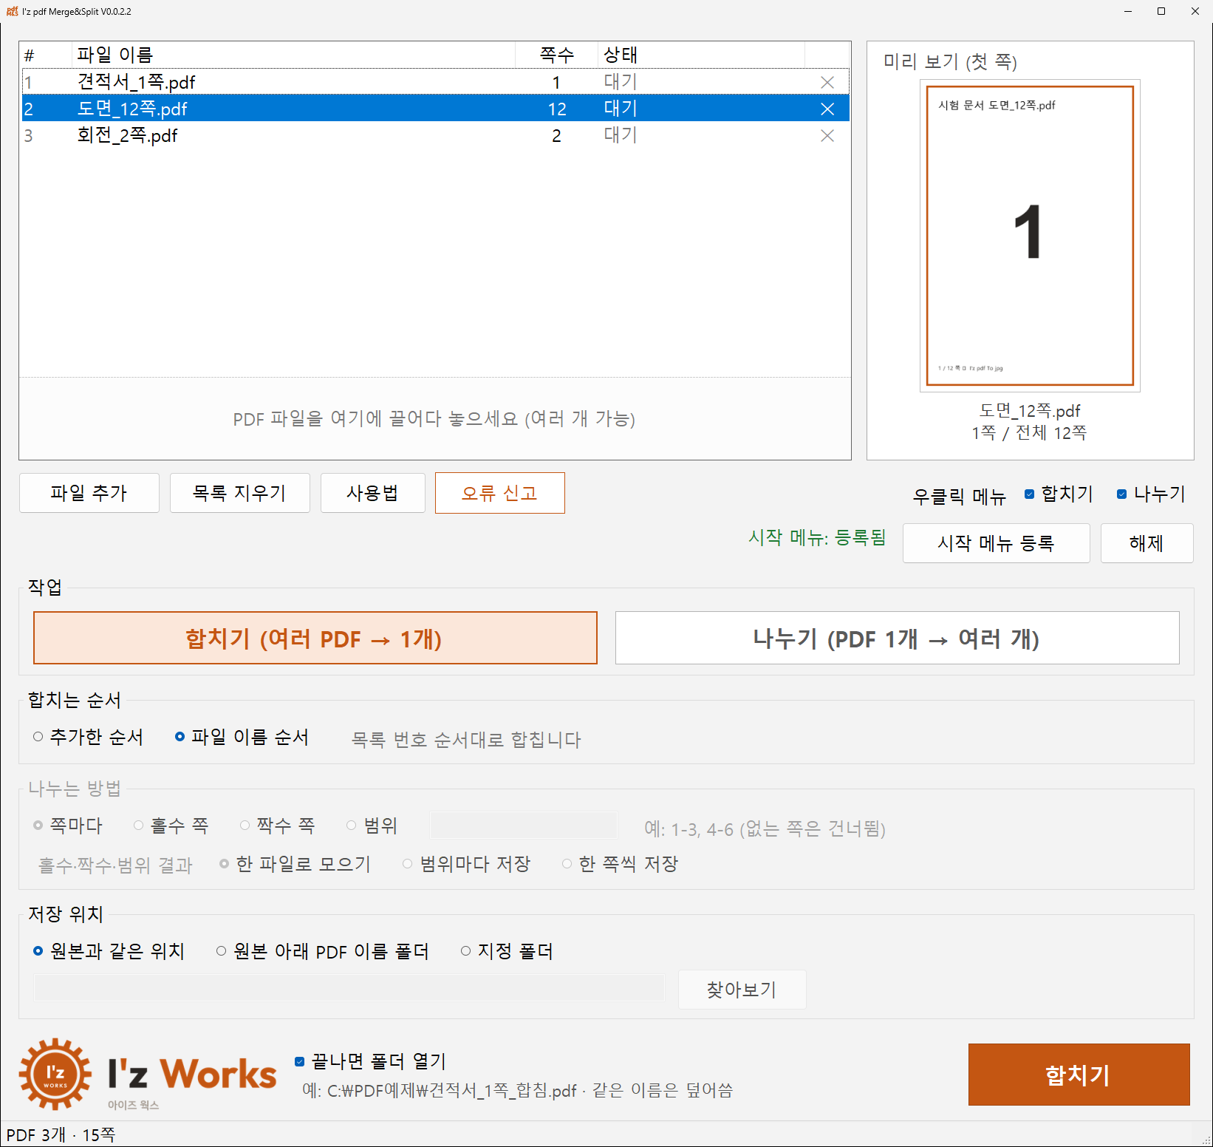The width and height of the screenshot is (1213, 1147).
Task: Toggle the 끝나면 폴더 열기 checkbox
Action: (300, 1062)
